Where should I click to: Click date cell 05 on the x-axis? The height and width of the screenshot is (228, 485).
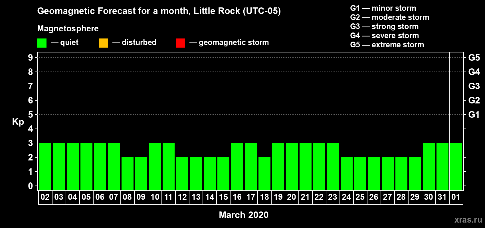pos(86,197)
